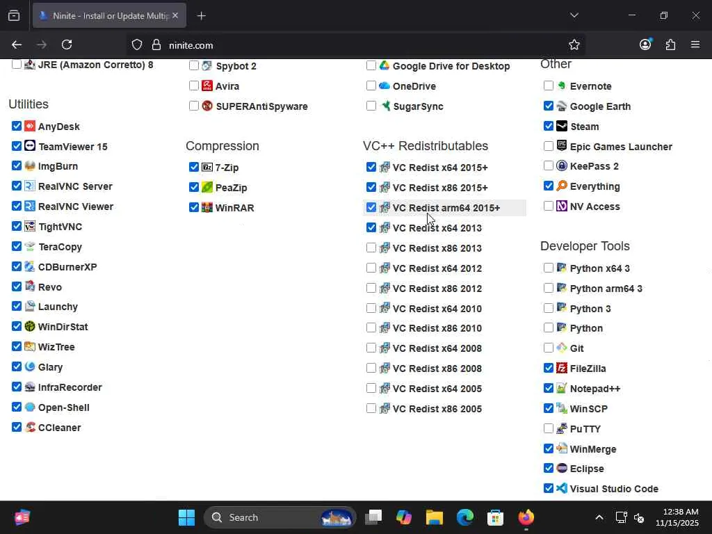This screenshot has width=712, height=534.
Task: Expand the system tray hidden icons chevron
Action: click(x=599, y=517)
